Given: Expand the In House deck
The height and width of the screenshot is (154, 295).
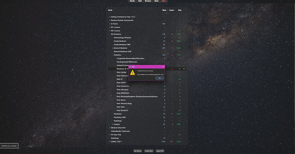Looking at the screenshot, I should [110, 24].
